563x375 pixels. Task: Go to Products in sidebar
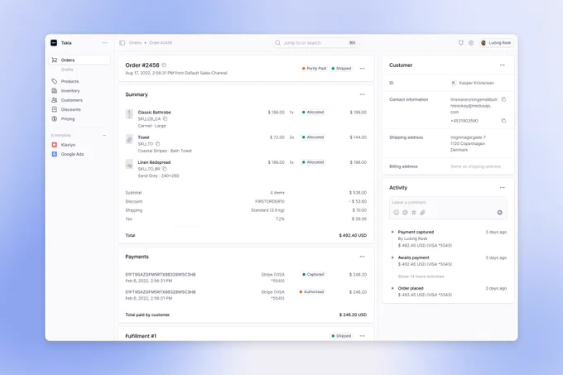[70, 81]
